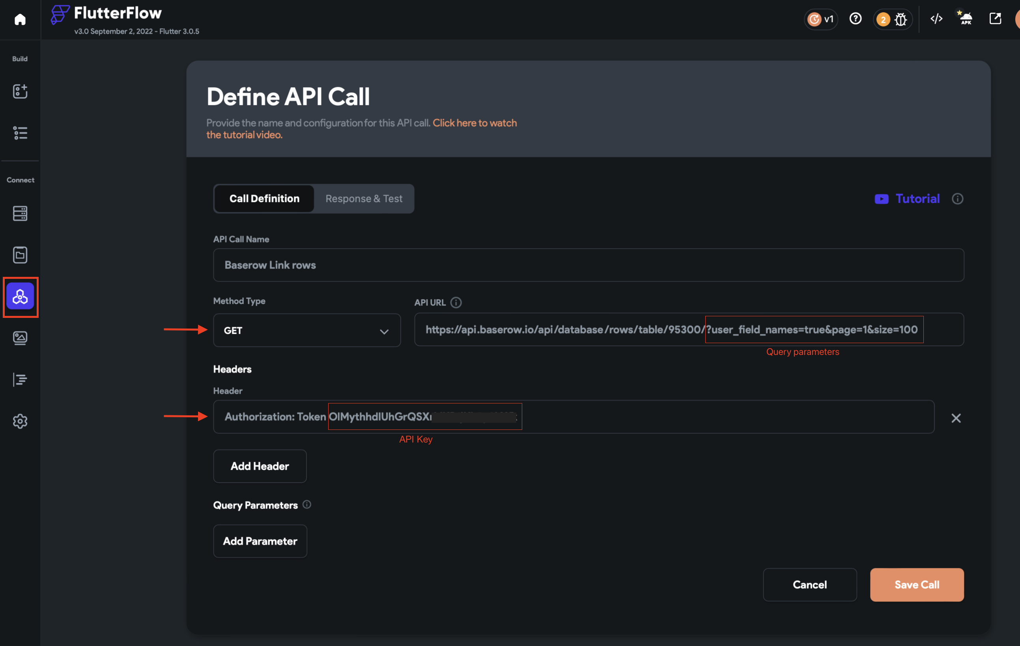
Task: Click the View Code icon in top bar
Action: point(936,19)
